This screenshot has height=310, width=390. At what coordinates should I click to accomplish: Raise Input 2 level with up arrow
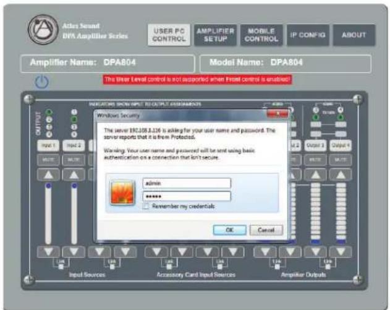pos(74,174)
